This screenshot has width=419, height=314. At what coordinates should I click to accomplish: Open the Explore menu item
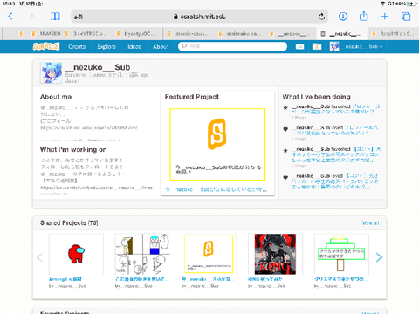coord(106,46)
